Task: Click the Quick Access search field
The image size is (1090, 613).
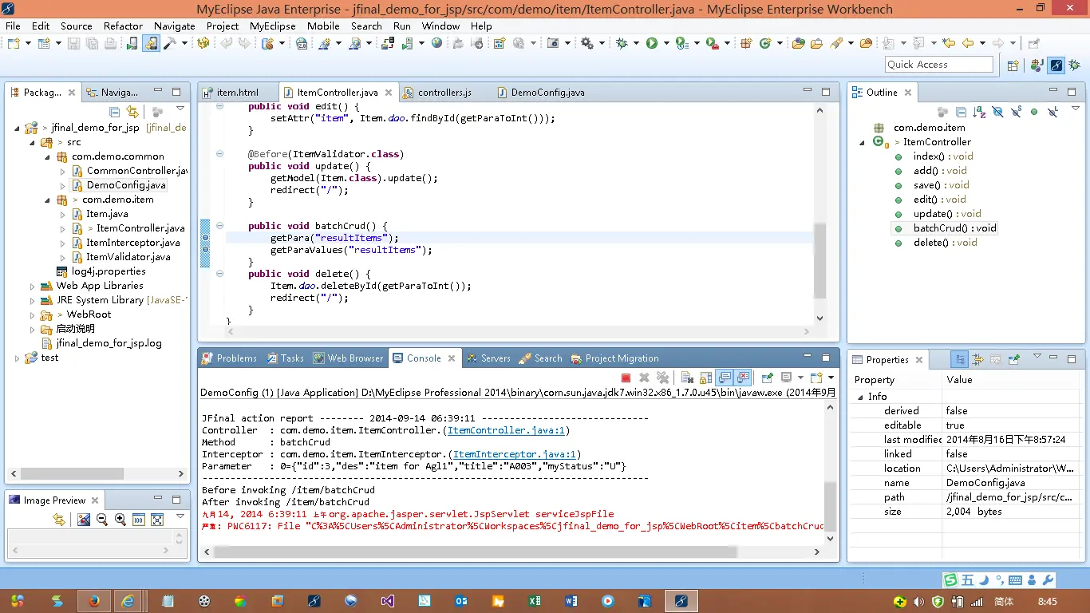Action: click(938, 65)
